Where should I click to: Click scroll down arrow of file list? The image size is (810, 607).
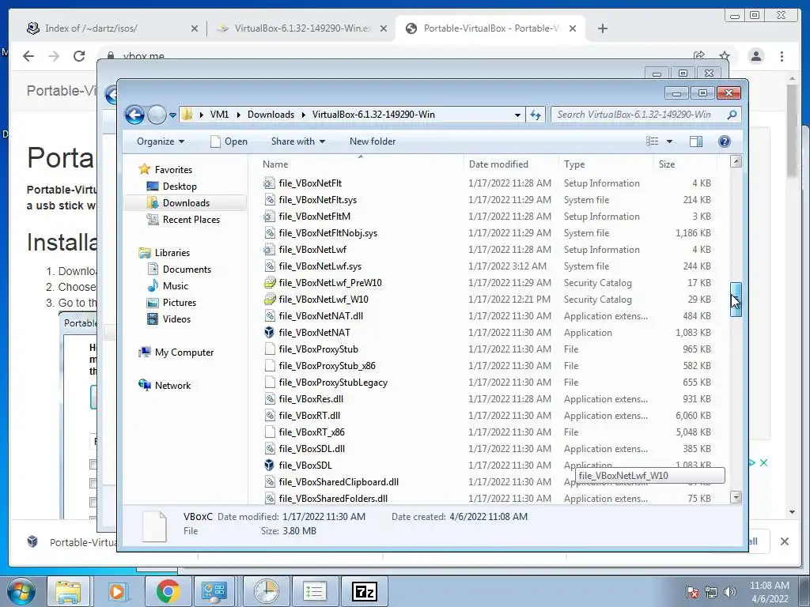[x=736, y=497]
